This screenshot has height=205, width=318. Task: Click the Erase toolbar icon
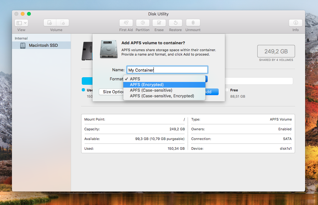click(159, 23)
